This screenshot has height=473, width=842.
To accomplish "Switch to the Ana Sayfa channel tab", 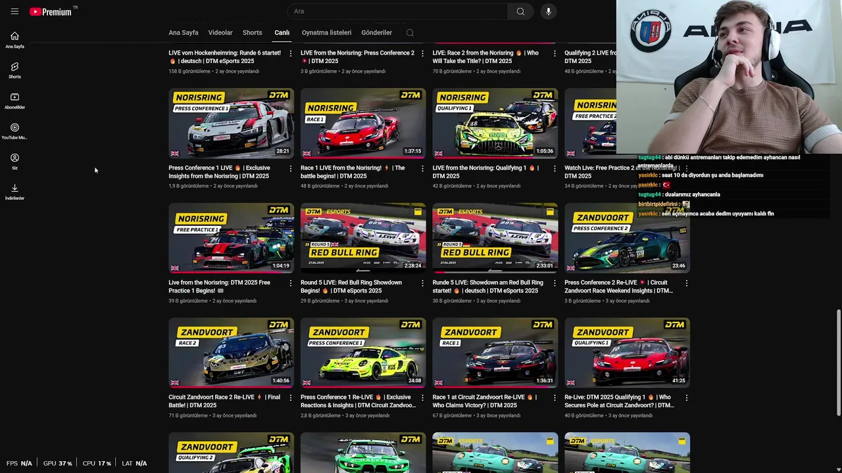I will 184,33.
